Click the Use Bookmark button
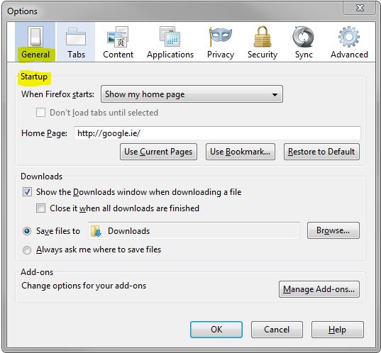This screenshot has height=353, width=381. (241, 152)
